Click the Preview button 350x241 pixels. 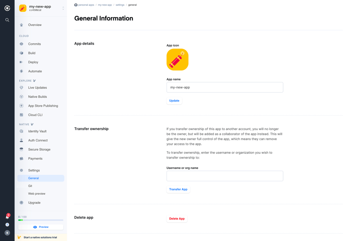41,227
